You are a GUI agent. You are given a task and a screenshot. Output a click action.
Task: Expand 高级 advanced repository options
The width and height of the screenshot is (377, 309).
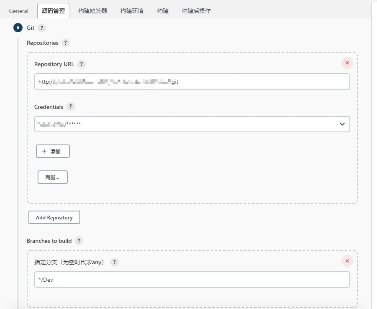[x=53, y=177]
